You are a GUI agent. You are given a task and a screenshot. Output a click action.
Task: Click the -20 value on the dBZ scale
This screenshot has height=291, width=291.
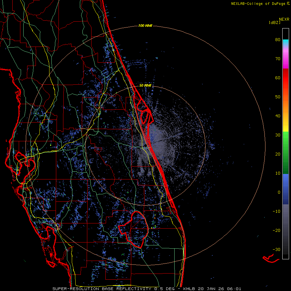click(276, 231)
